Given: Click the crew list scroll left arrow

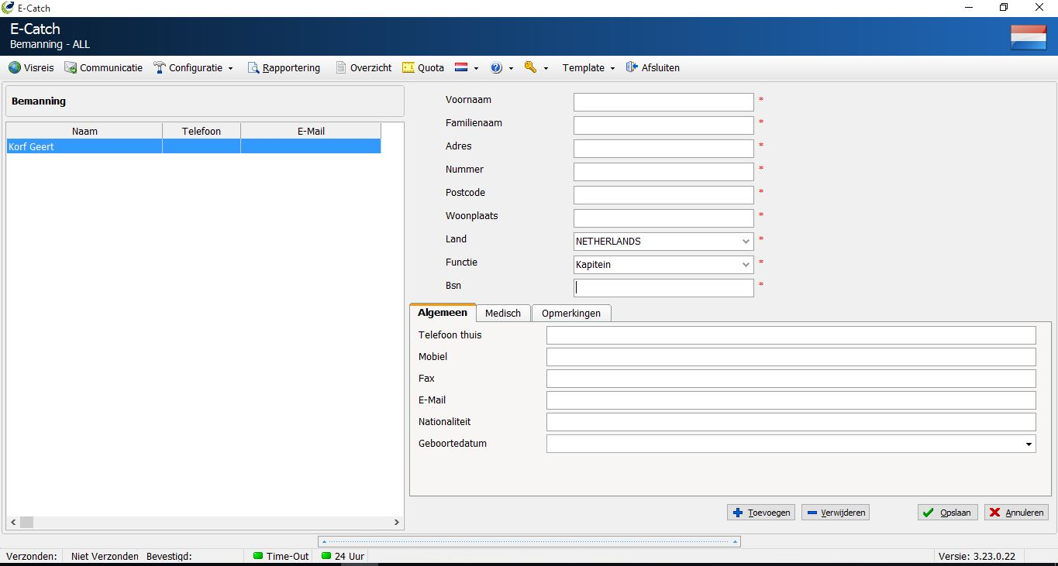Looking at the screenshot, I should pos(12,523).
